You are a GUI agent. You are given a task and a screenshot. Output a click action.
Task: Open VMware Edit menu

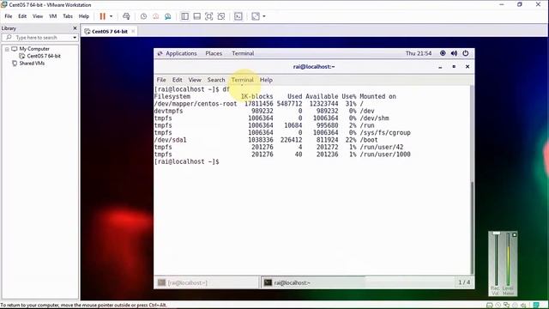pos(22,16)
